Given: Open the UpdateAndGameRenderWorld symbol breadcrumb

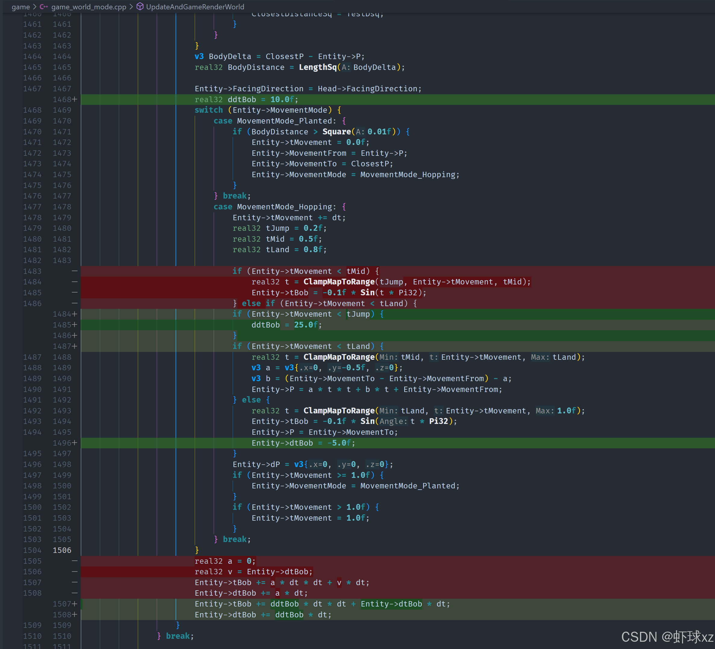Looking at the screenshot, I should click(x=195, y=7).
